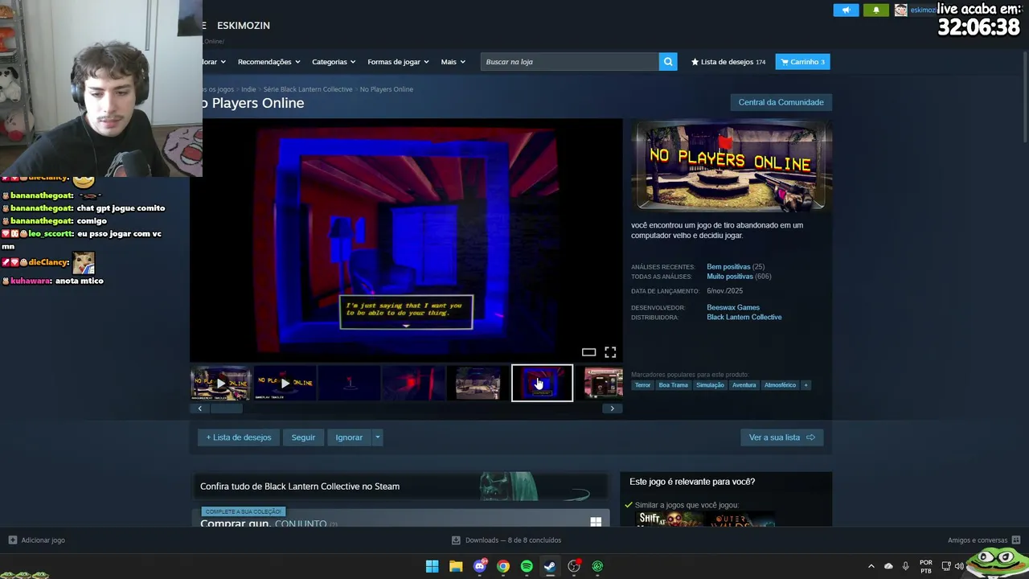Open Discord from the taskbar
The height and width of the screenshot is (579, 1029).
[480, 566]
